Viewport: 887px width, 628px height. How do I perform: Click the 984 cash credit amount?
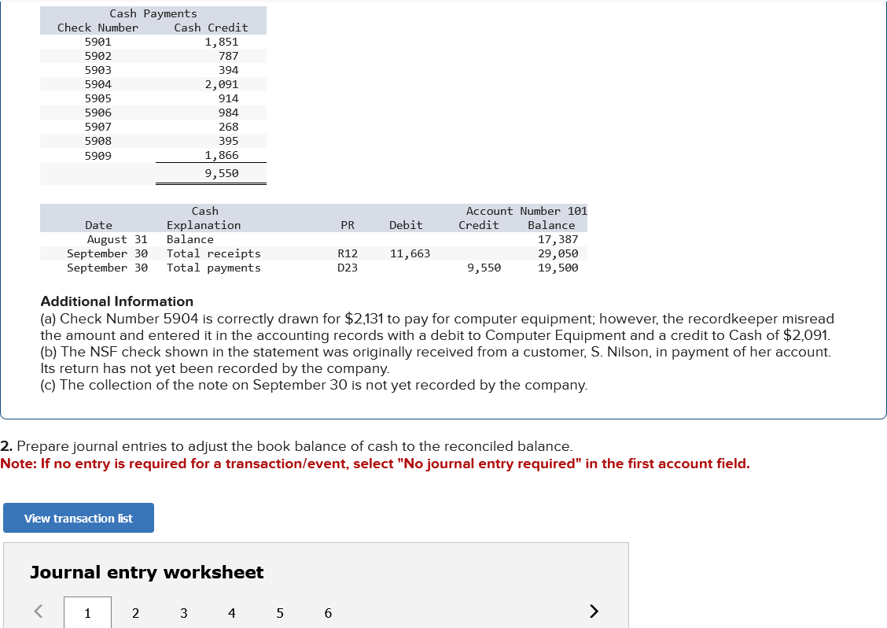[x=229, y=113]
